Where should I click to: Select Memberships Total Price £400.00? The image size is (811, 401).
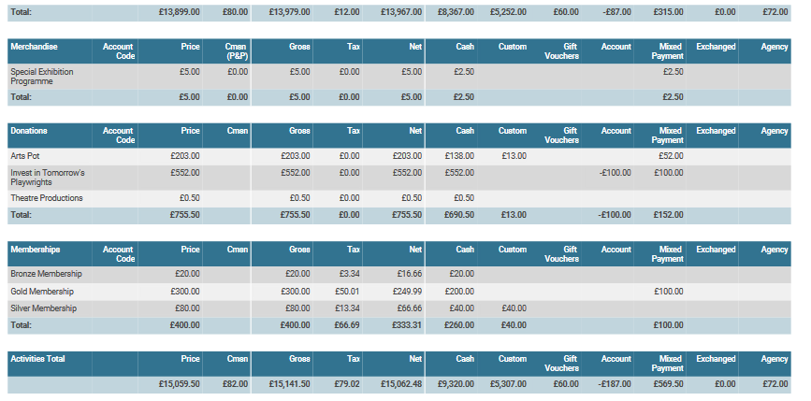click(x=184, y=325)
